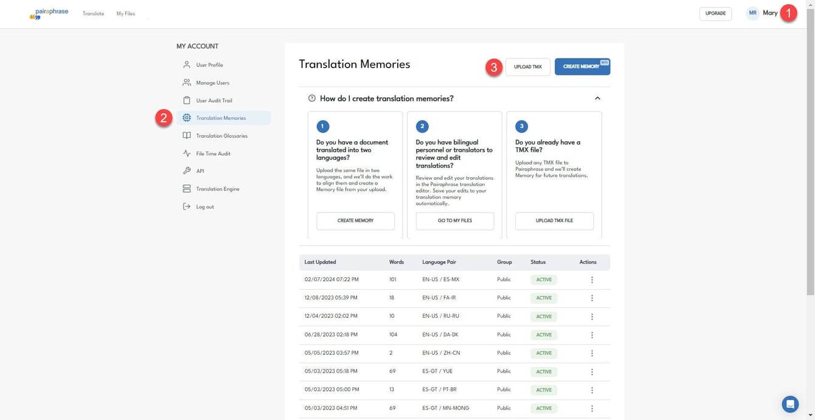Click the Pairaphrase logo
Viewport: 815px width, 420px height.
(x=49, y=13)
